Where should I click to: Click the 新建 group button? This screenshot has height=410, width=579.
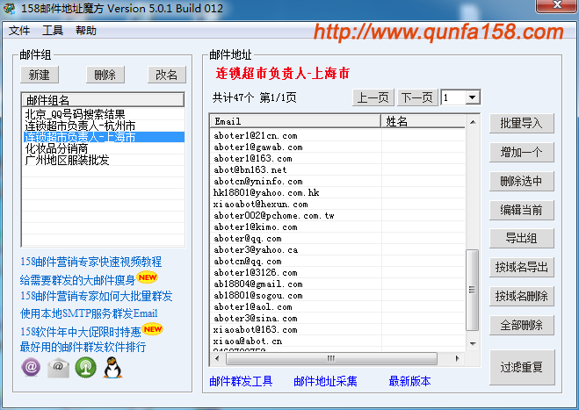(40, 75)
